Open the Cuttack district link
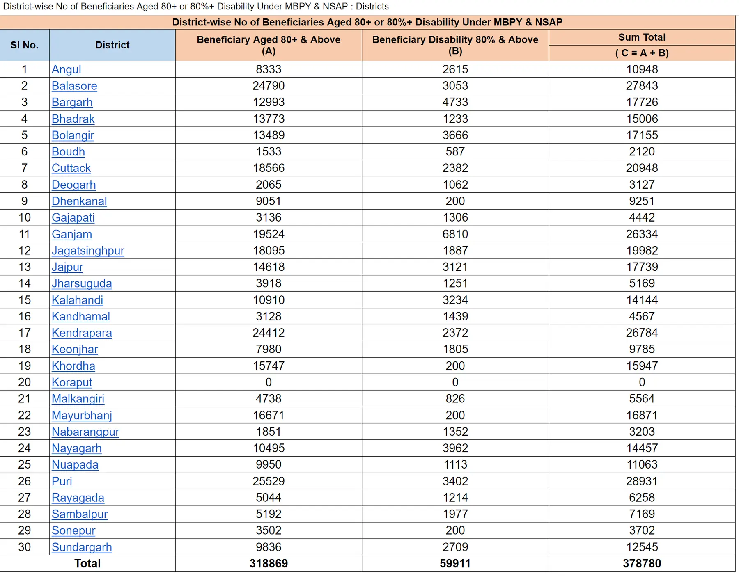The width and height of the screenshot is (739, 576). [x=71, y=168]
